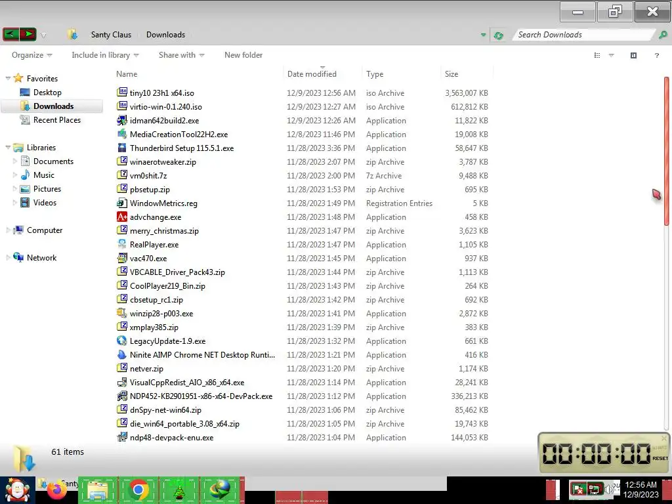Click the vac470.exe icon
The width and height of the screenshot is (672, 504).
tap(122, 258)
